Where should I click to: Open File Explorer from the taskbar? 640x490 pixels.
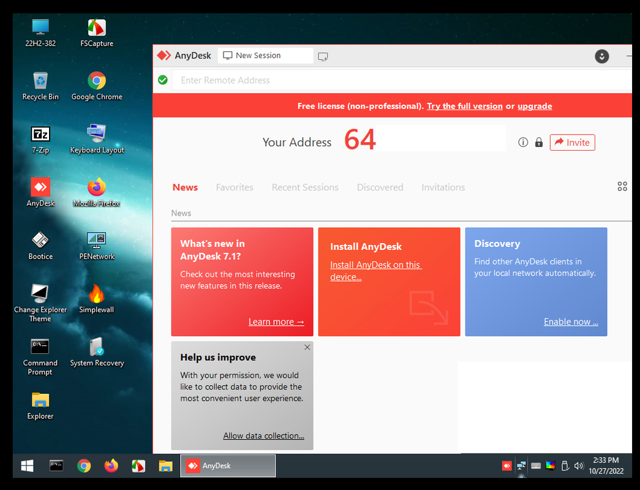166,466
